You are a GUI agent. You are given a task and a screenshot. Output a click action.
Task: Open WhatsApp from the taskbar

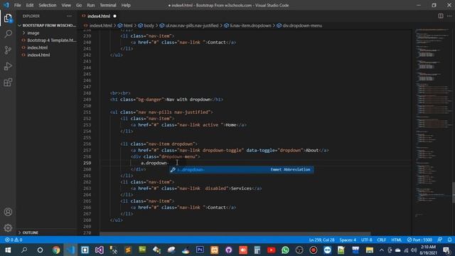coord(286,250)
